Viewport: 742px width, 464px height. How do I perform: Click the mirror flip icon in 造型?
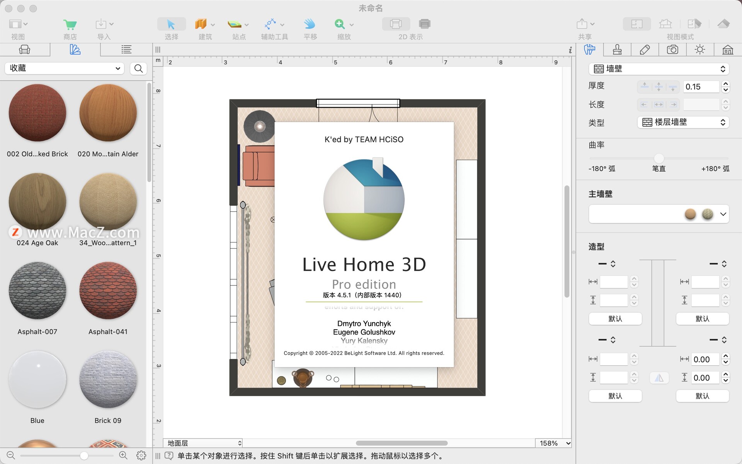pyautogui.click(x=659, y=378)
